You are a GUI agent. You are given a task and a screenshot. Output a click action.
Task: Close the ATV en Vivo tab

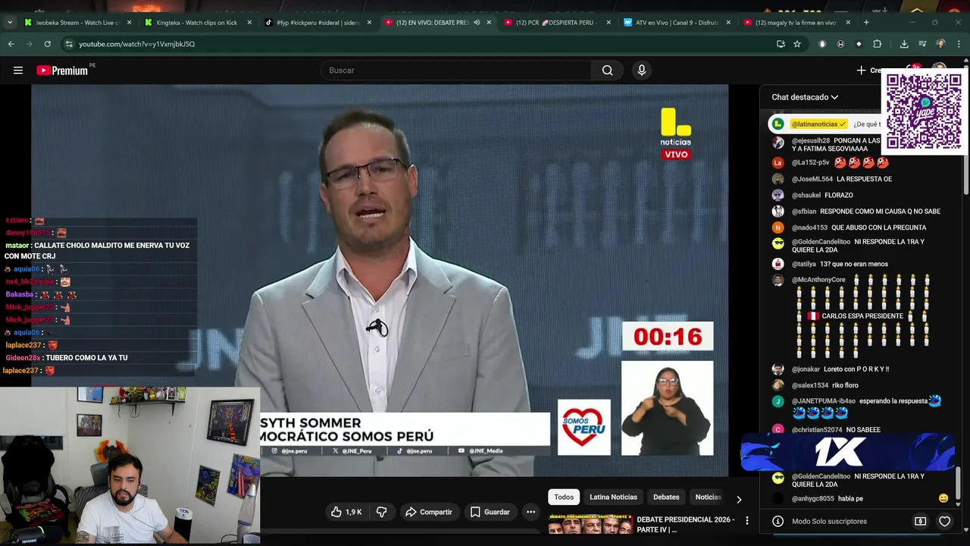728,23
